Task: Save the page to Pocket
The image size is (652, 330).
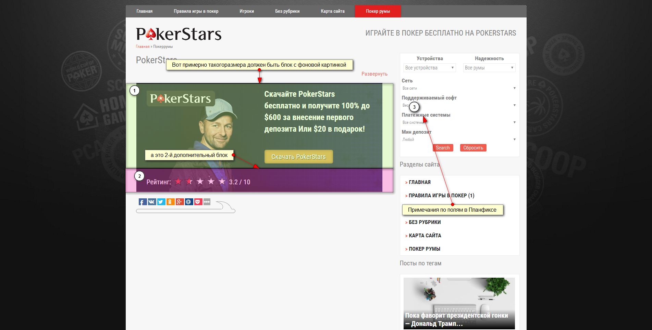Action: tap(198, 202)
